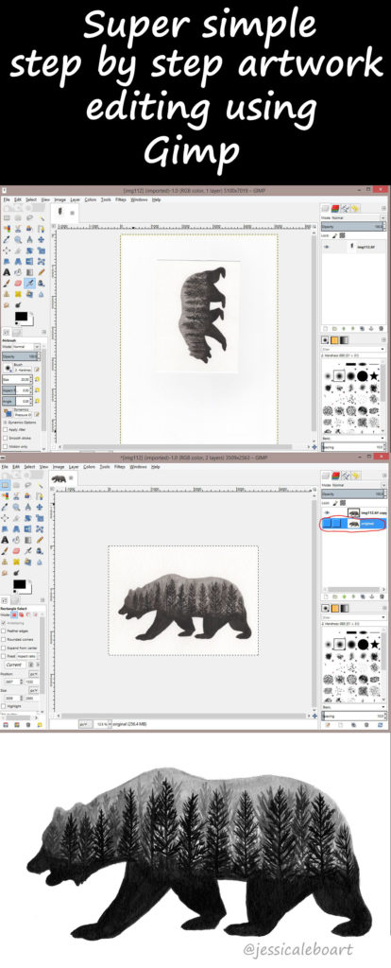Viewport: 391px width, 968px height.
Task: Tick the Fixed aspect ratio checkbox
Action: pos(3,656)
